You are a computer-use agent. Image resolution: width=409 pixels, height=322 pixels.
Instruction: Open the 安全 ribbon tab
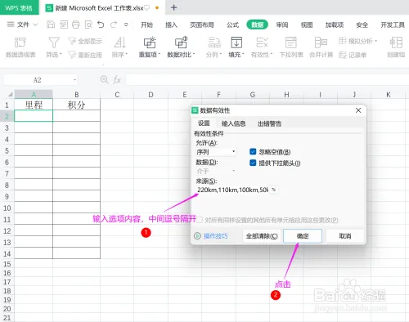(x=362, y=25)
